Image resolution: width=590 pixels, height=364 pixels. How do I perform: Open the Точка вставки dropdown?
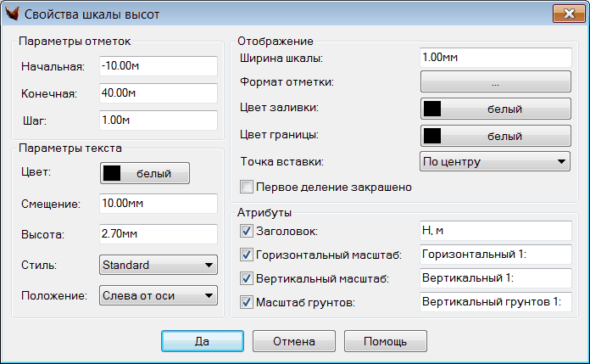(x=495, y=160)
